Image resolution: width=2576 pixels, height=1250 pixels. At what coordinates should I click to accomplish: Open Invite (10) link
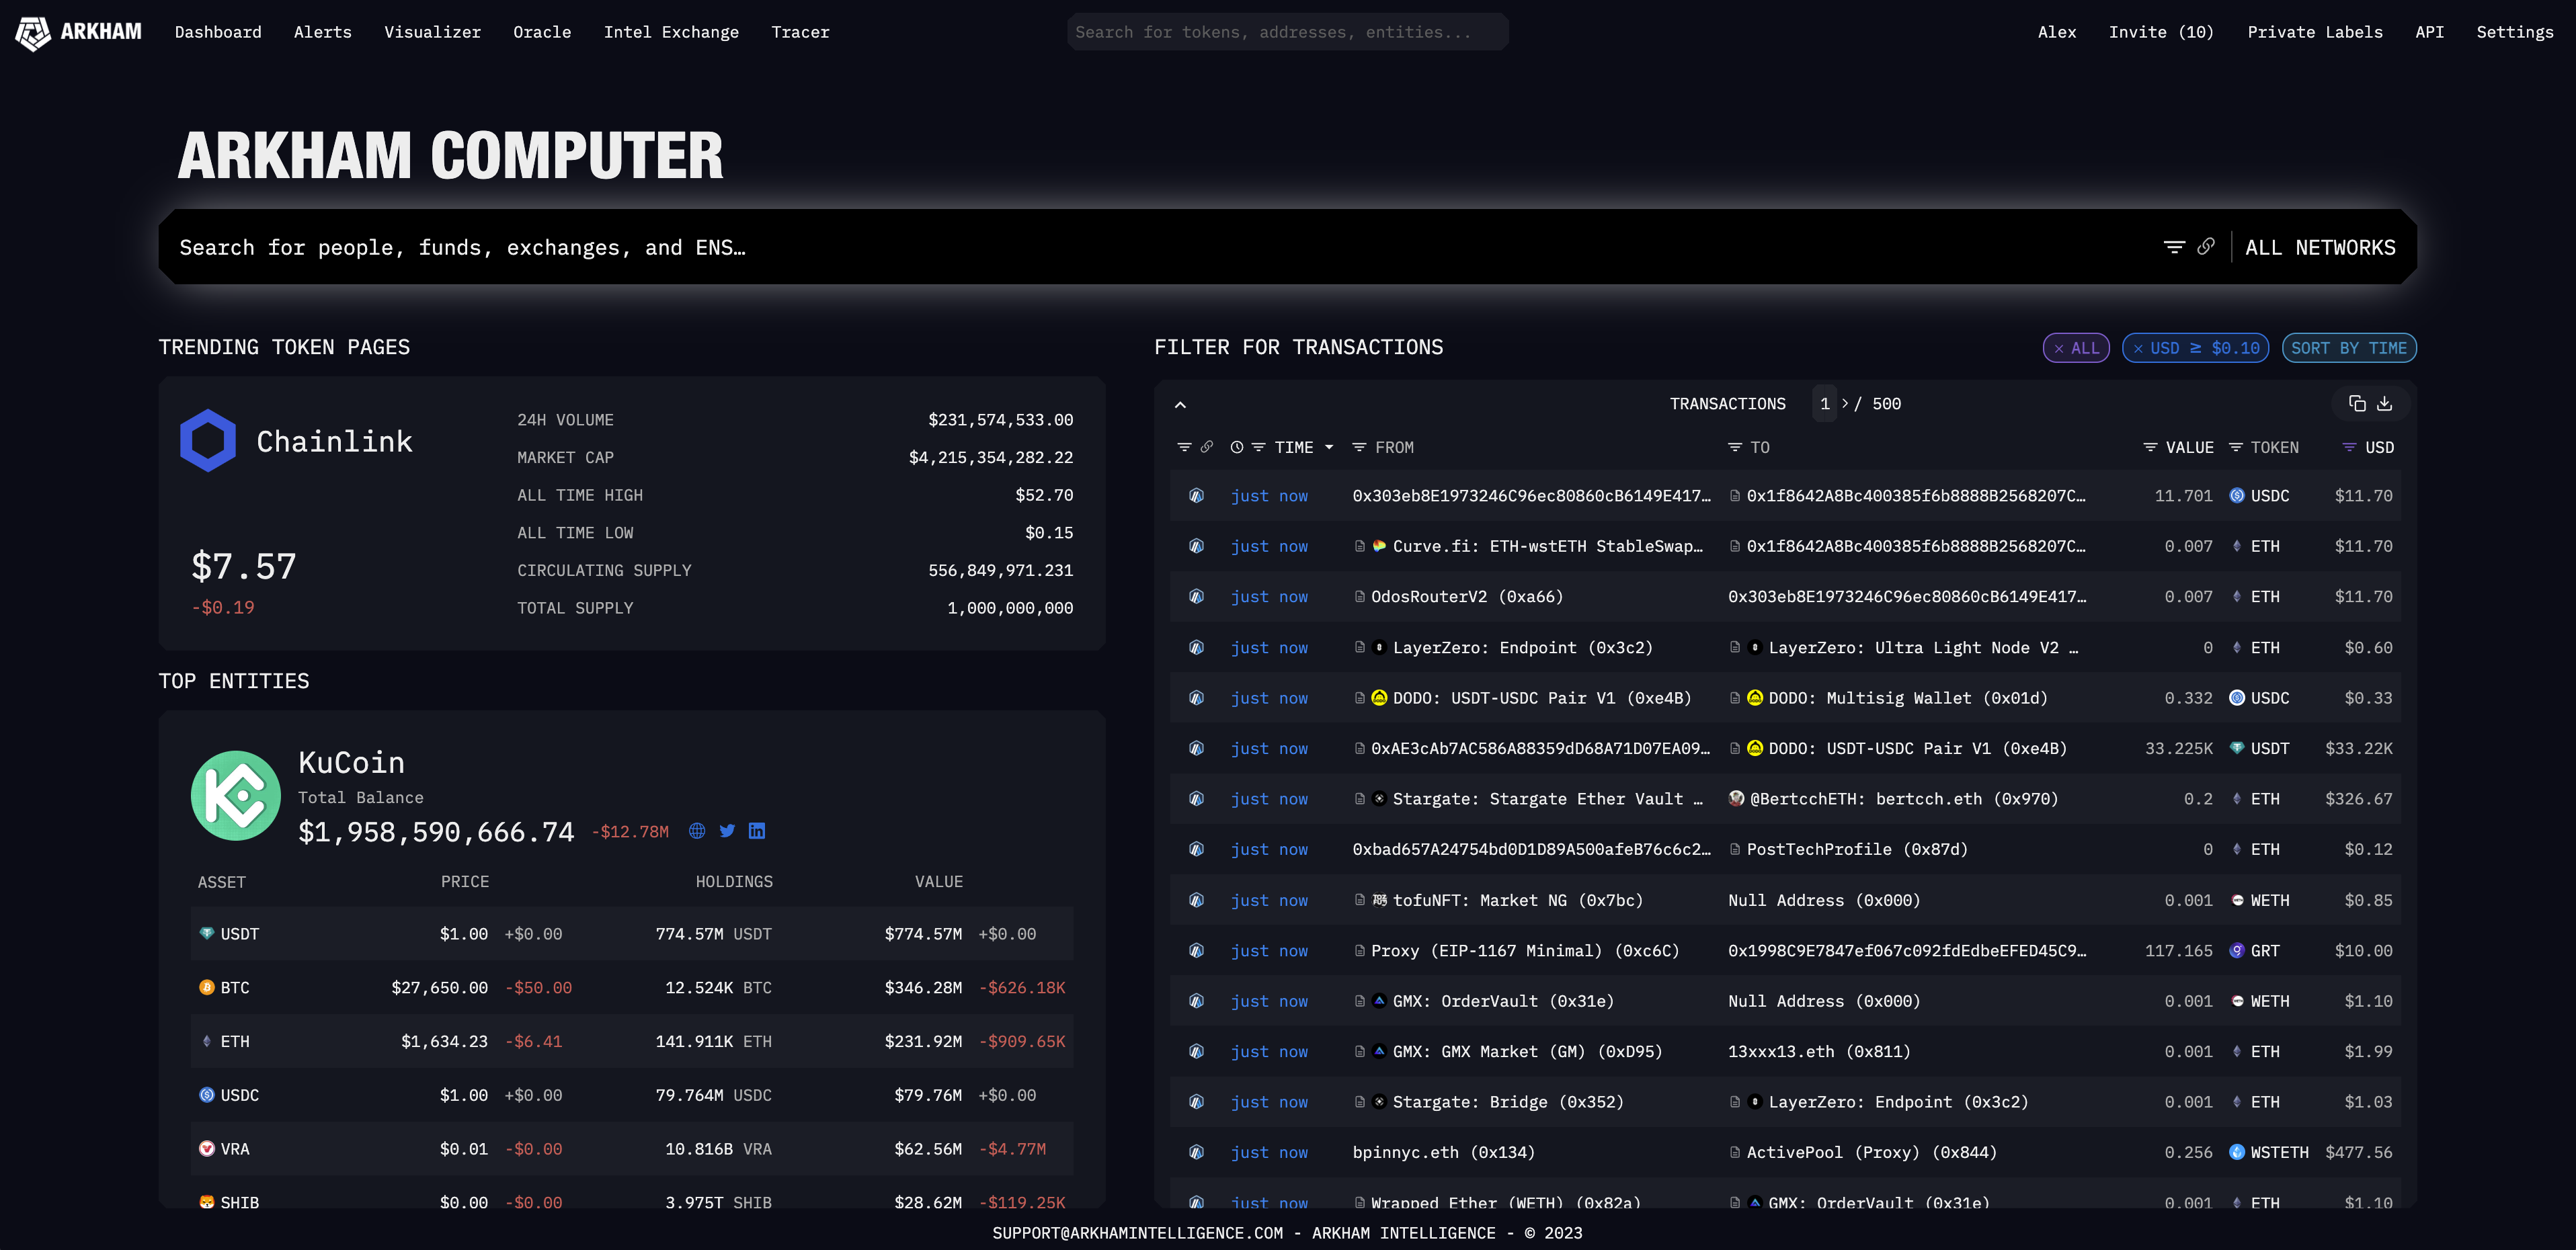click(2161, 32)
